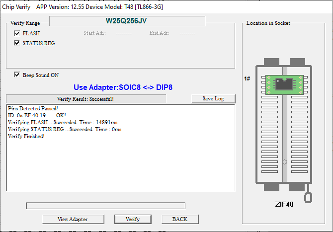Image resolution: width=333 pixels, height=232 pixels.
Task: Click the verify progress bar
Action: point(105,206)
